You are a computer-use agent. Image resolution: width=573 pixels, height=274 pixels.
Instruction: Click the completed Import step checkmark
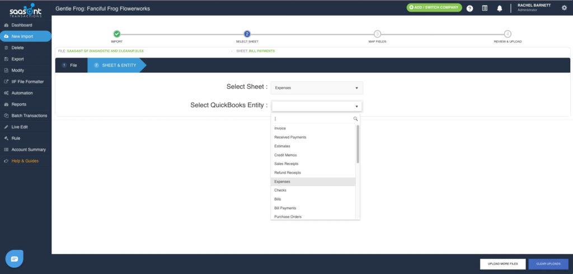tap(116, 34)
